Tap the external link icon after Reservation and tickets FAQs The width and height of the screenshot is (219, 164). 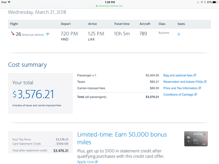click(205, 81)
